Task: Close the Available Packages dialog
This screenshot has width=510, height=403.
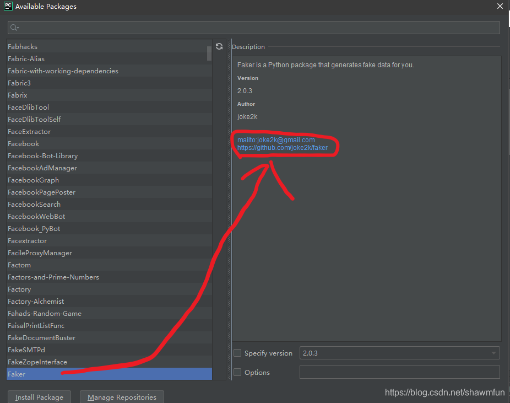Action: (x=500, y=6)
